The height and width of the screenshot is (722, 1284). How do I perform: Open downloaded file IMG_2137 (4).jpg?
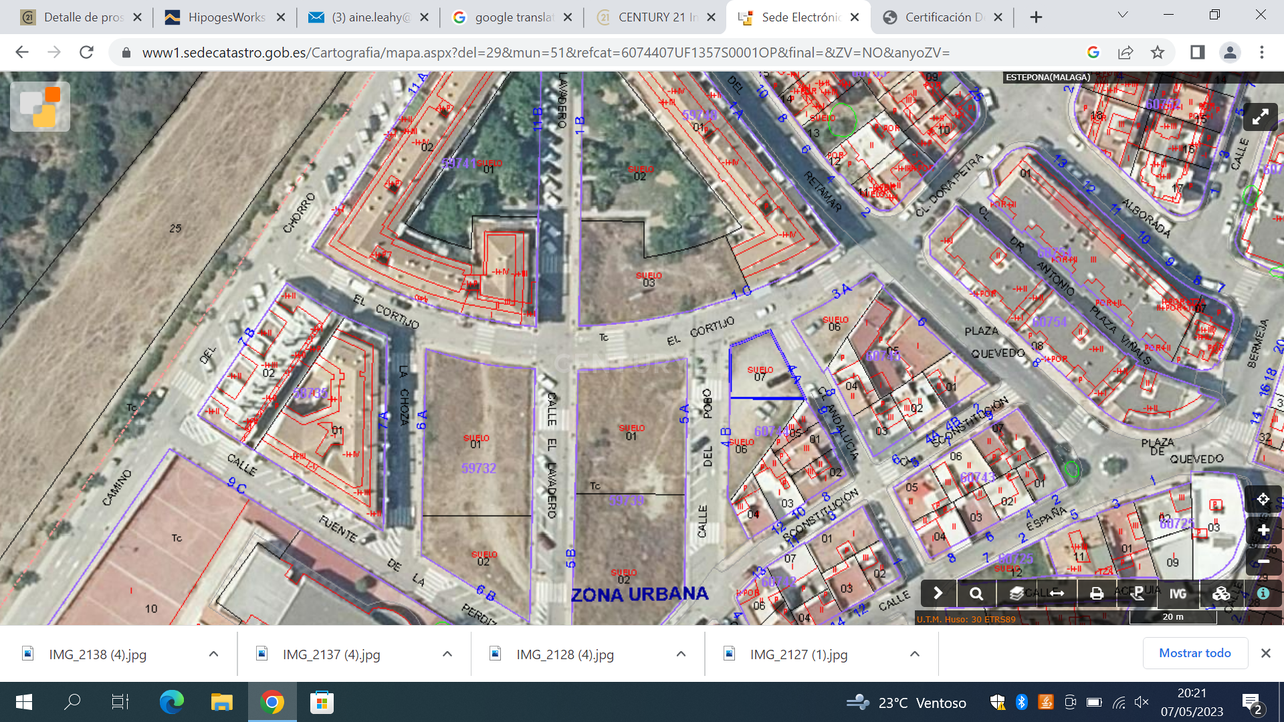pyautogui.click(x=331, y=654)
